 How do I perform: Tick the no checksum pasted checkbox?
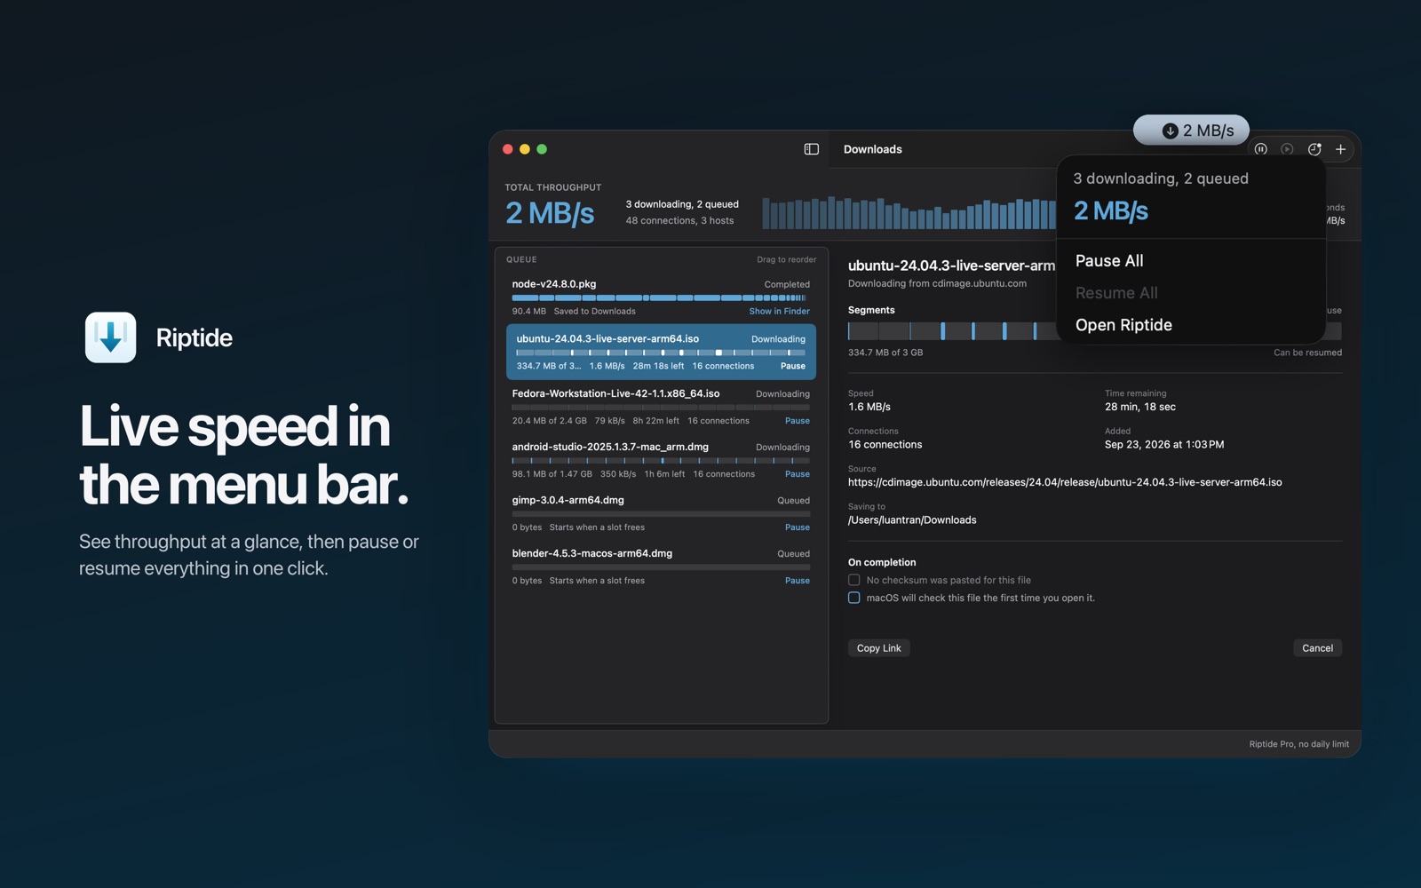click(854, 580)
